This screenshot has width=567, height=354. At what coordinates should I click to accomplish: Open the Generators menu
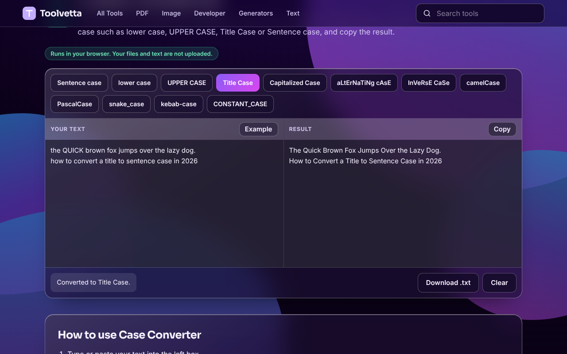256,13
